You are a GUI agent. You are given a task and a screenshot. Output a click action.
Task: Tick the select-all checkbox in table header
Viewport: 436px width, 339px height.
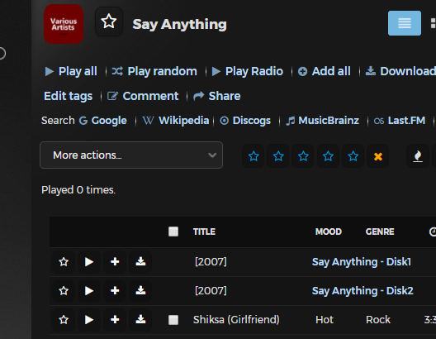(x=173, y=232)
